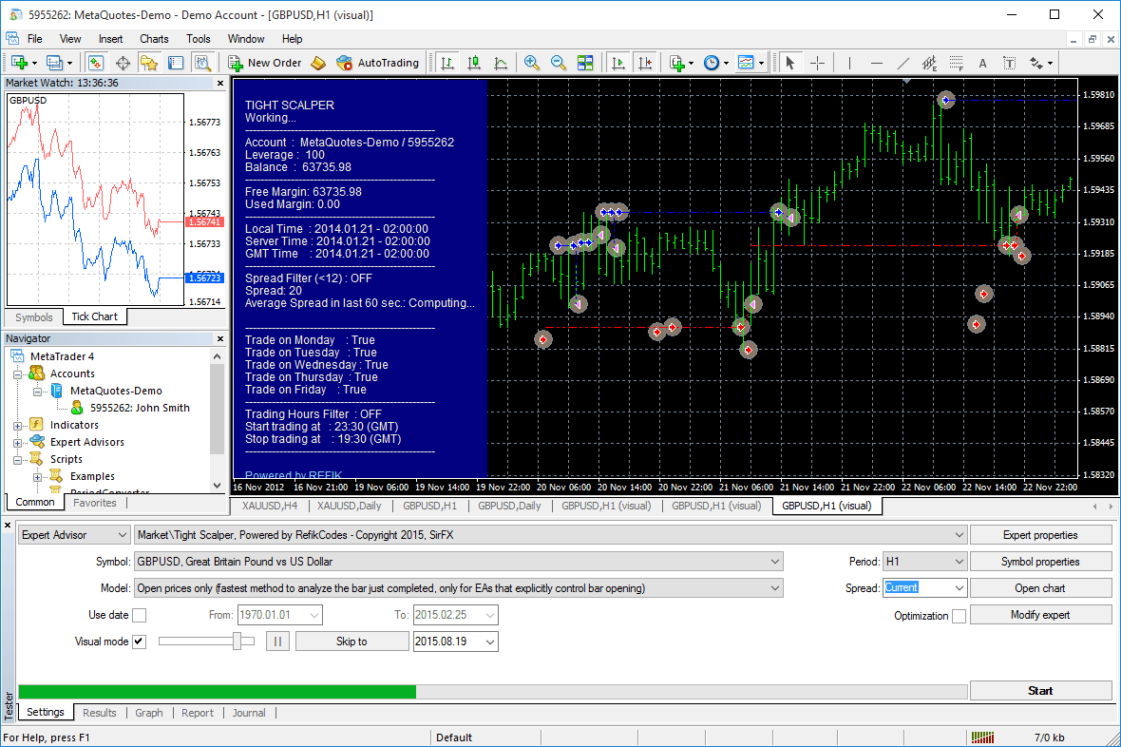Viewport: 1121px width, 747px height.
Task: Activate the Zoom In tool on the chart toolbar
Action: (x=532, y=63)
